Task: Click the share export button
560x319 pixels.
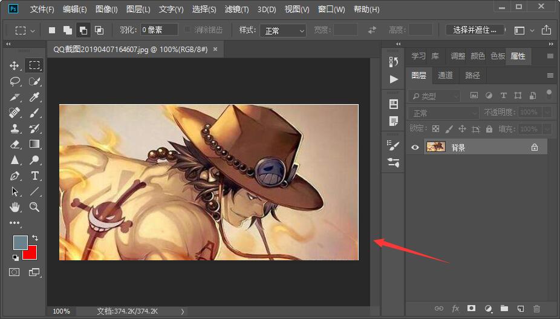Action: coord(546,30)
